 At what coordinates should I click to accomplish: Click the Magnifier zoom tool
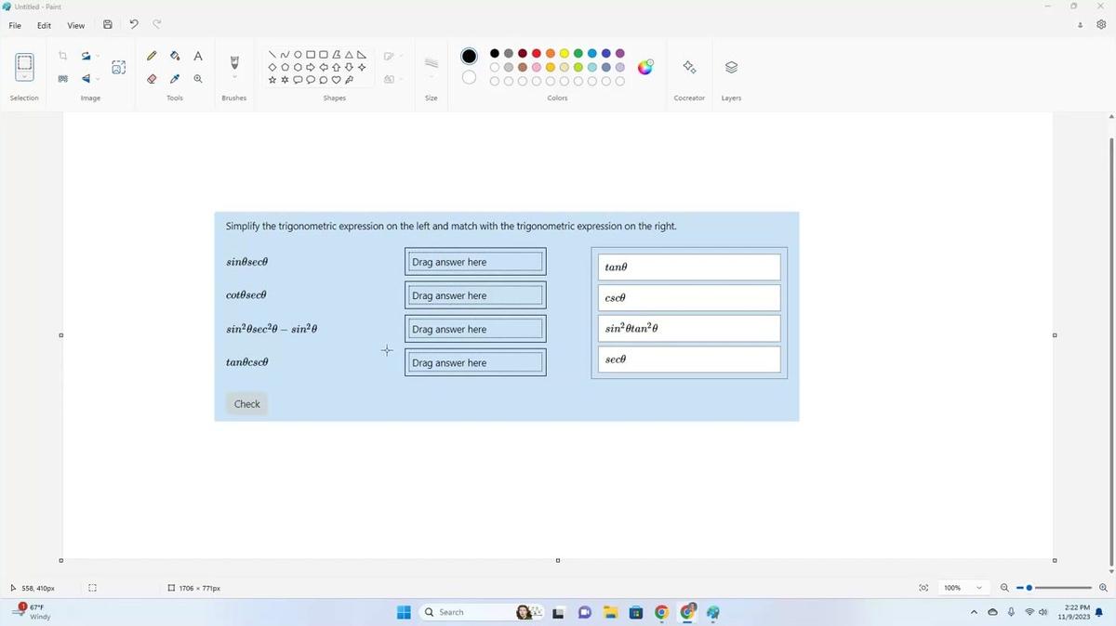pos(198,79)
